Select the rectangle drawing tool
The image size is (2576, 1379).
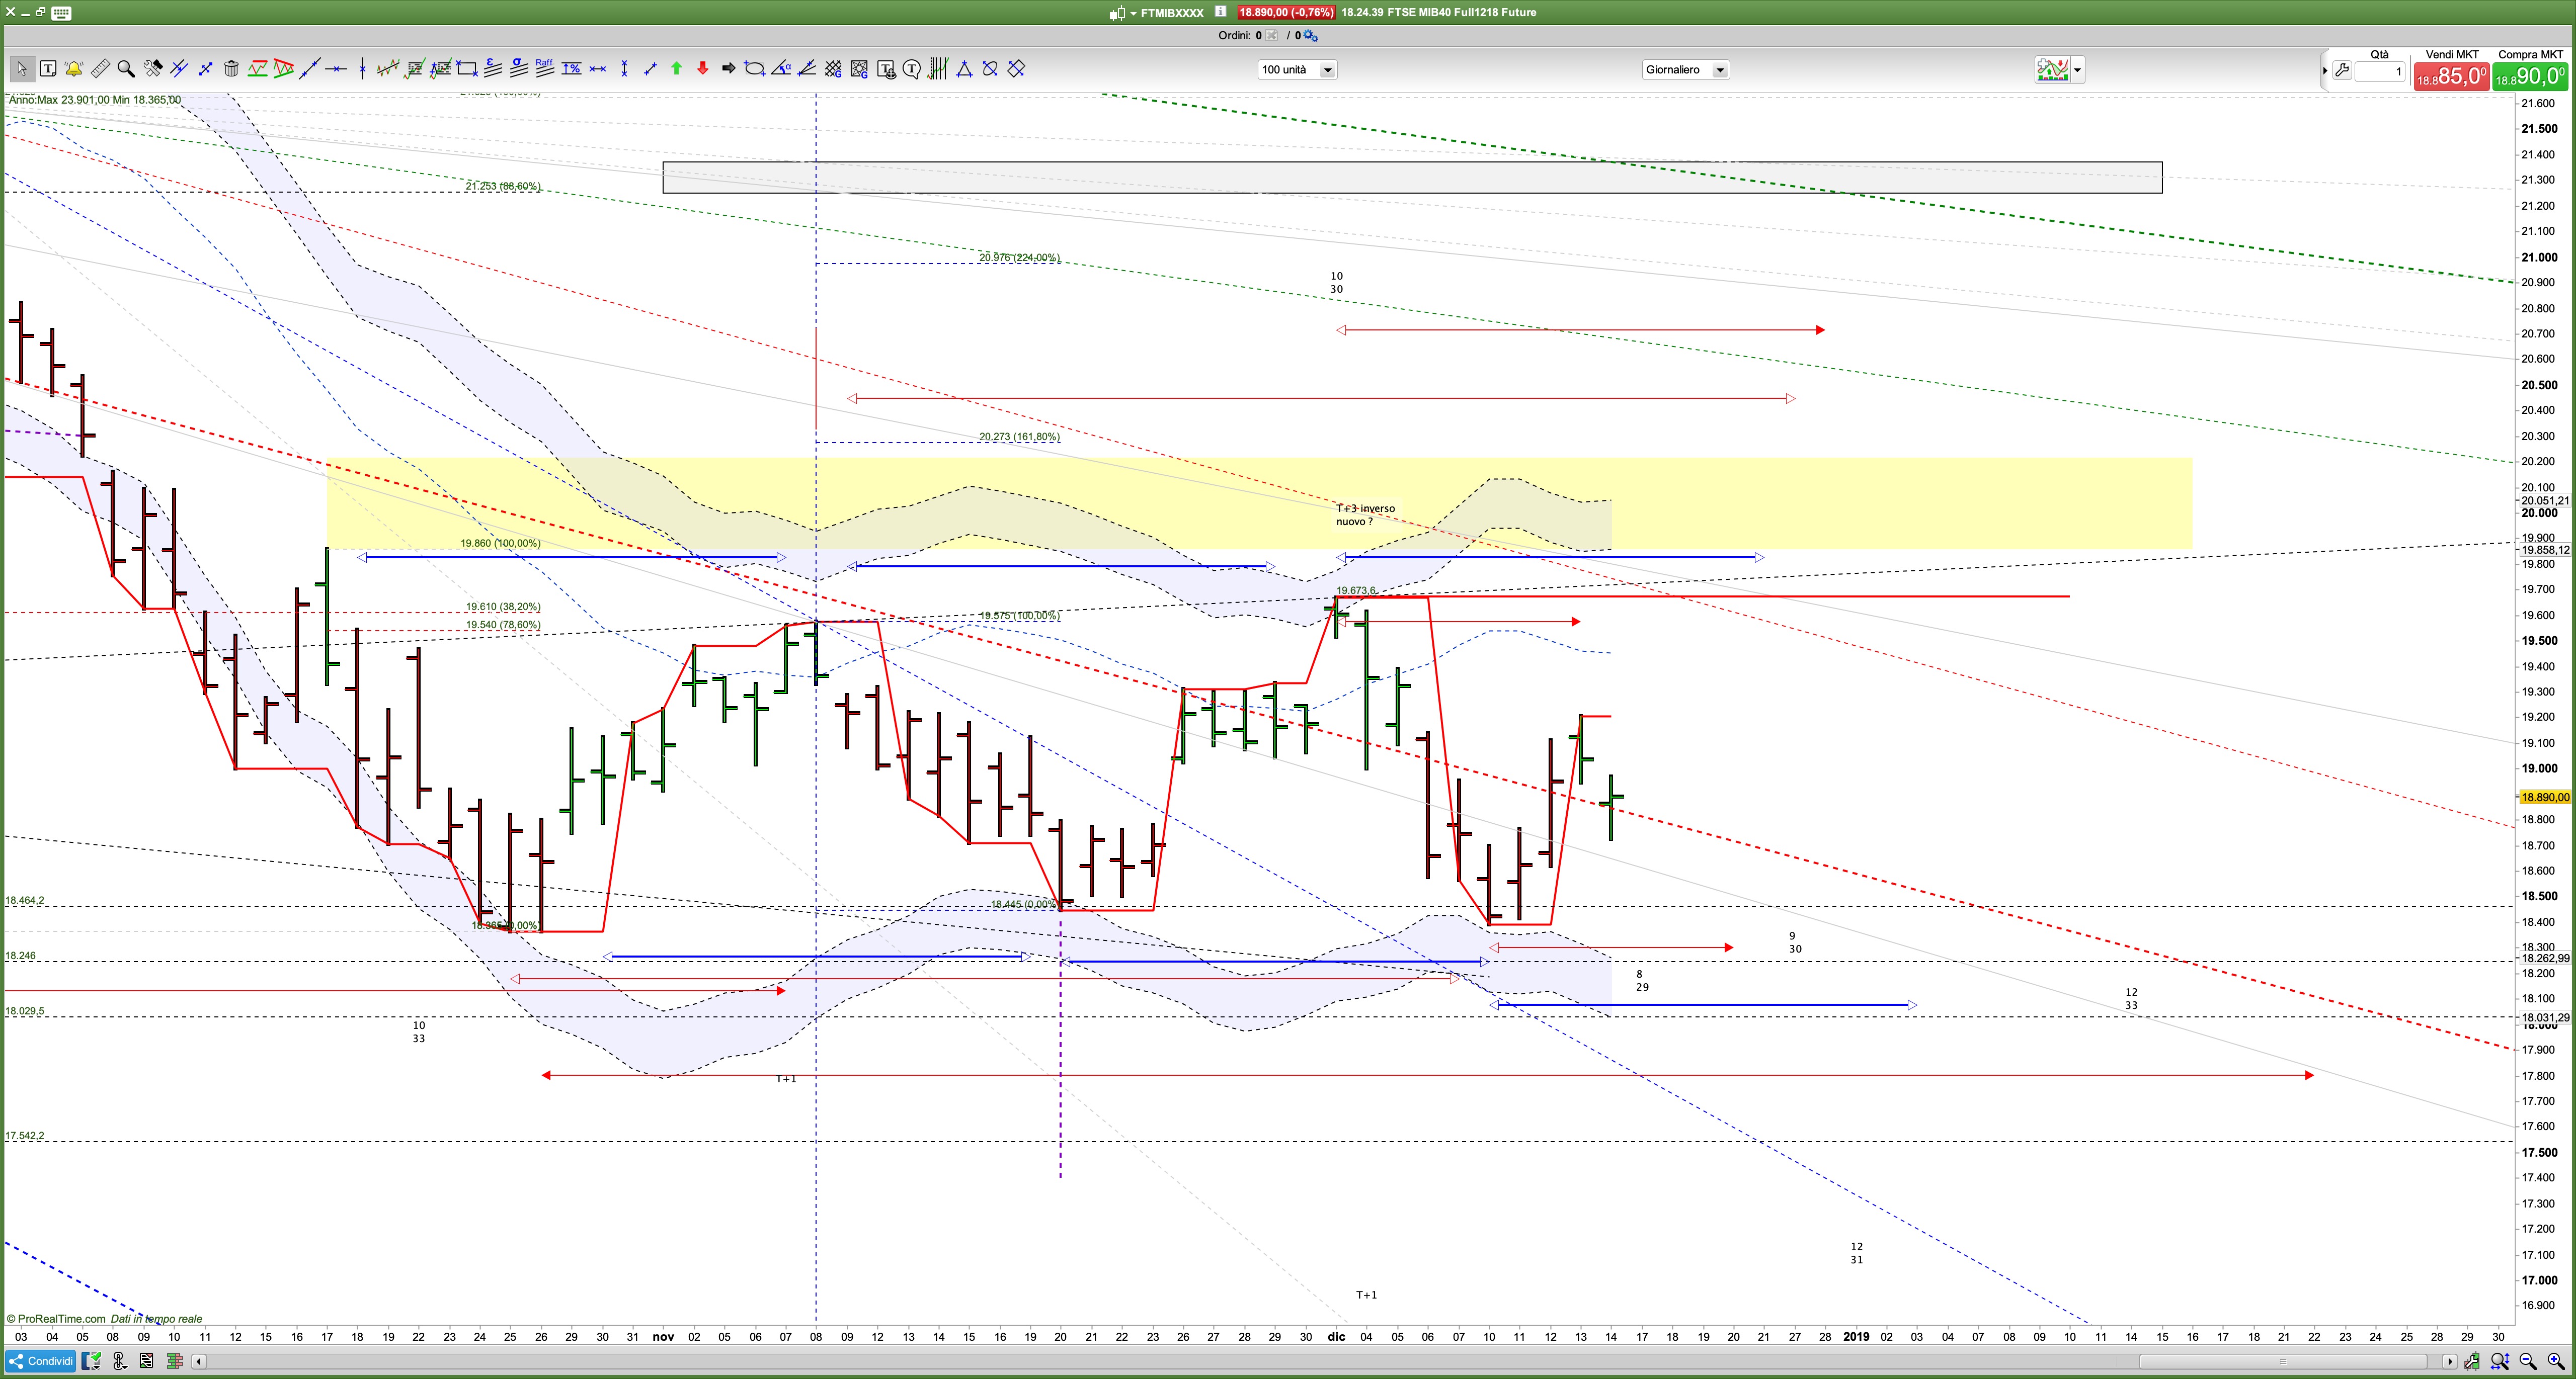tap(467, 69)
